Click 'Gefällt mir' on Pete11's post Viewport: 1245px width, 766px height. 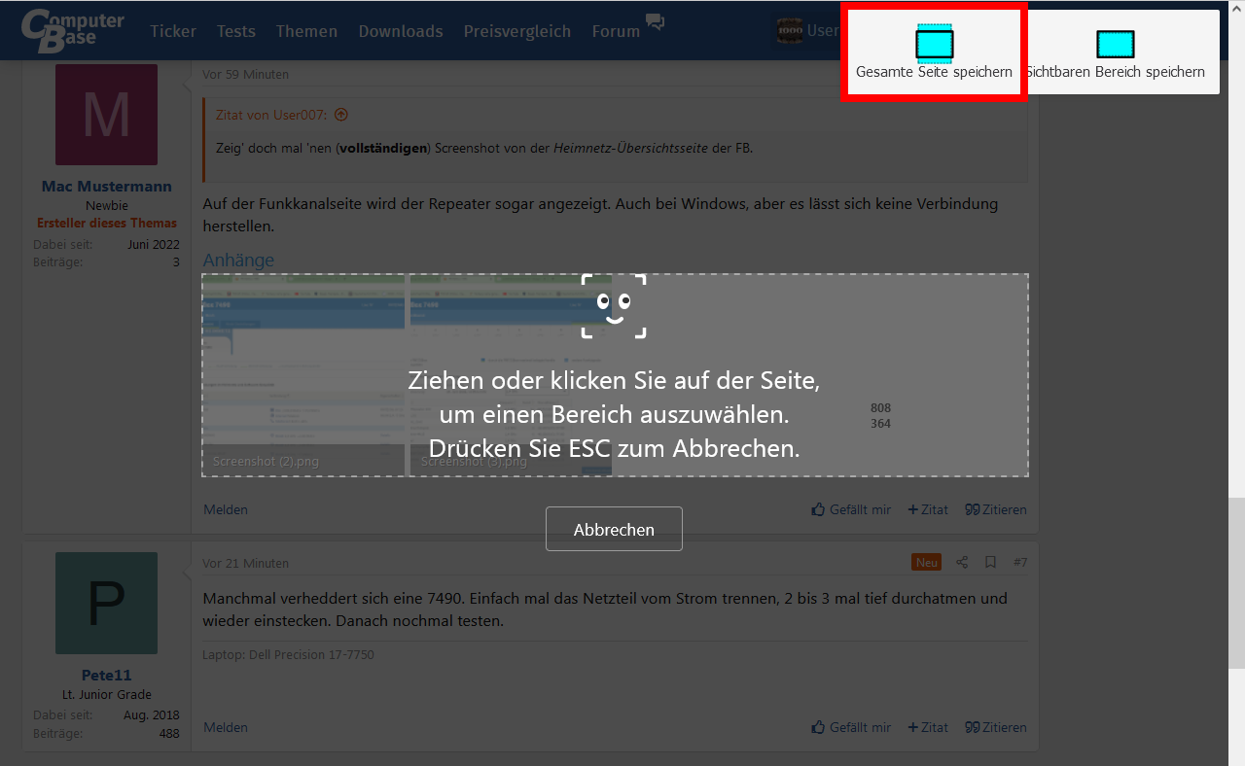[x=851, y=727]
